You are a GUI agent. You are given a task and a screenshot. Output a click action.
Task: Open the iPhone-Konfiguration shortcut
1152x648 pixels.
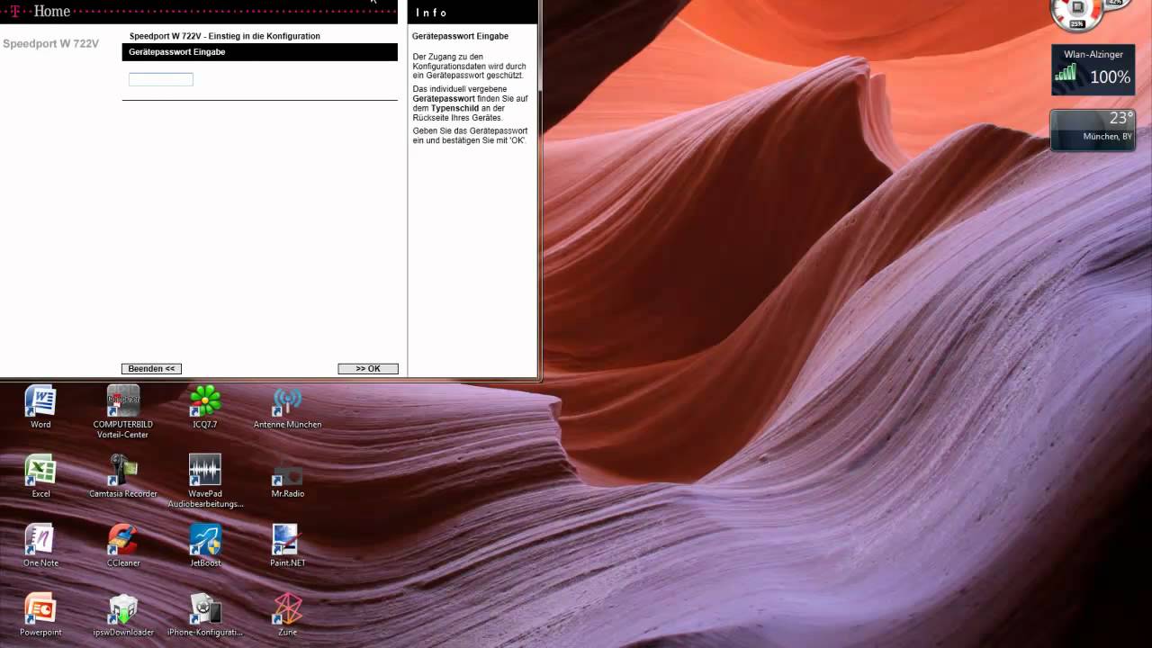pos(205,615)
